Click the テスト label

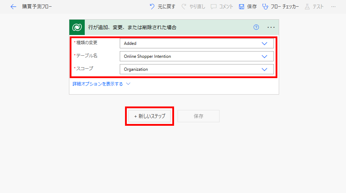point(318,7)
